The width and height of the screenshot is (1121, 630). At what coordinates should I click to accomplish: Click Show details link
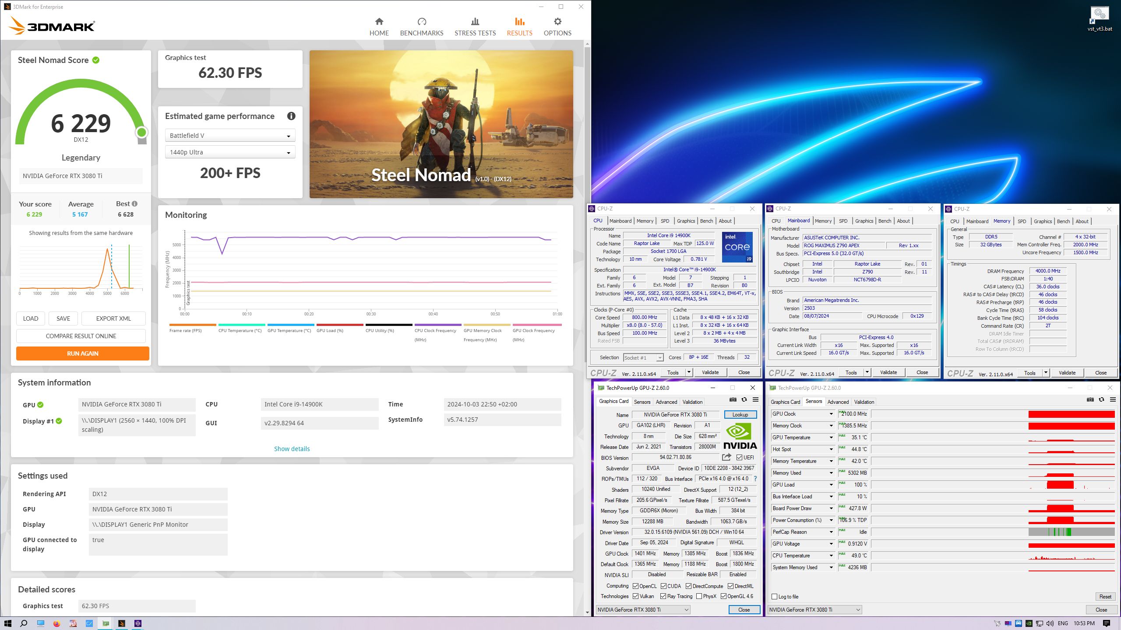(292, 449)
